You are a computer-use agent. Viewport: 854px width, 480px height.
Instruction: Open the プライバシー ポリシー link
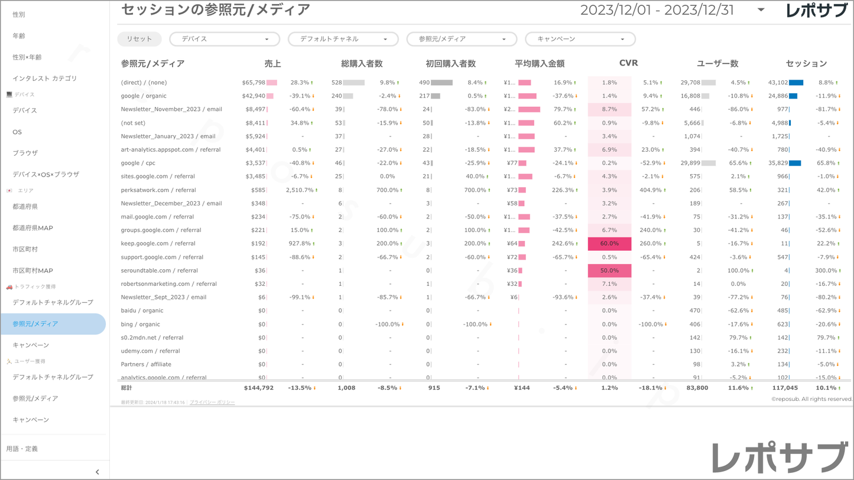(212, 403)
